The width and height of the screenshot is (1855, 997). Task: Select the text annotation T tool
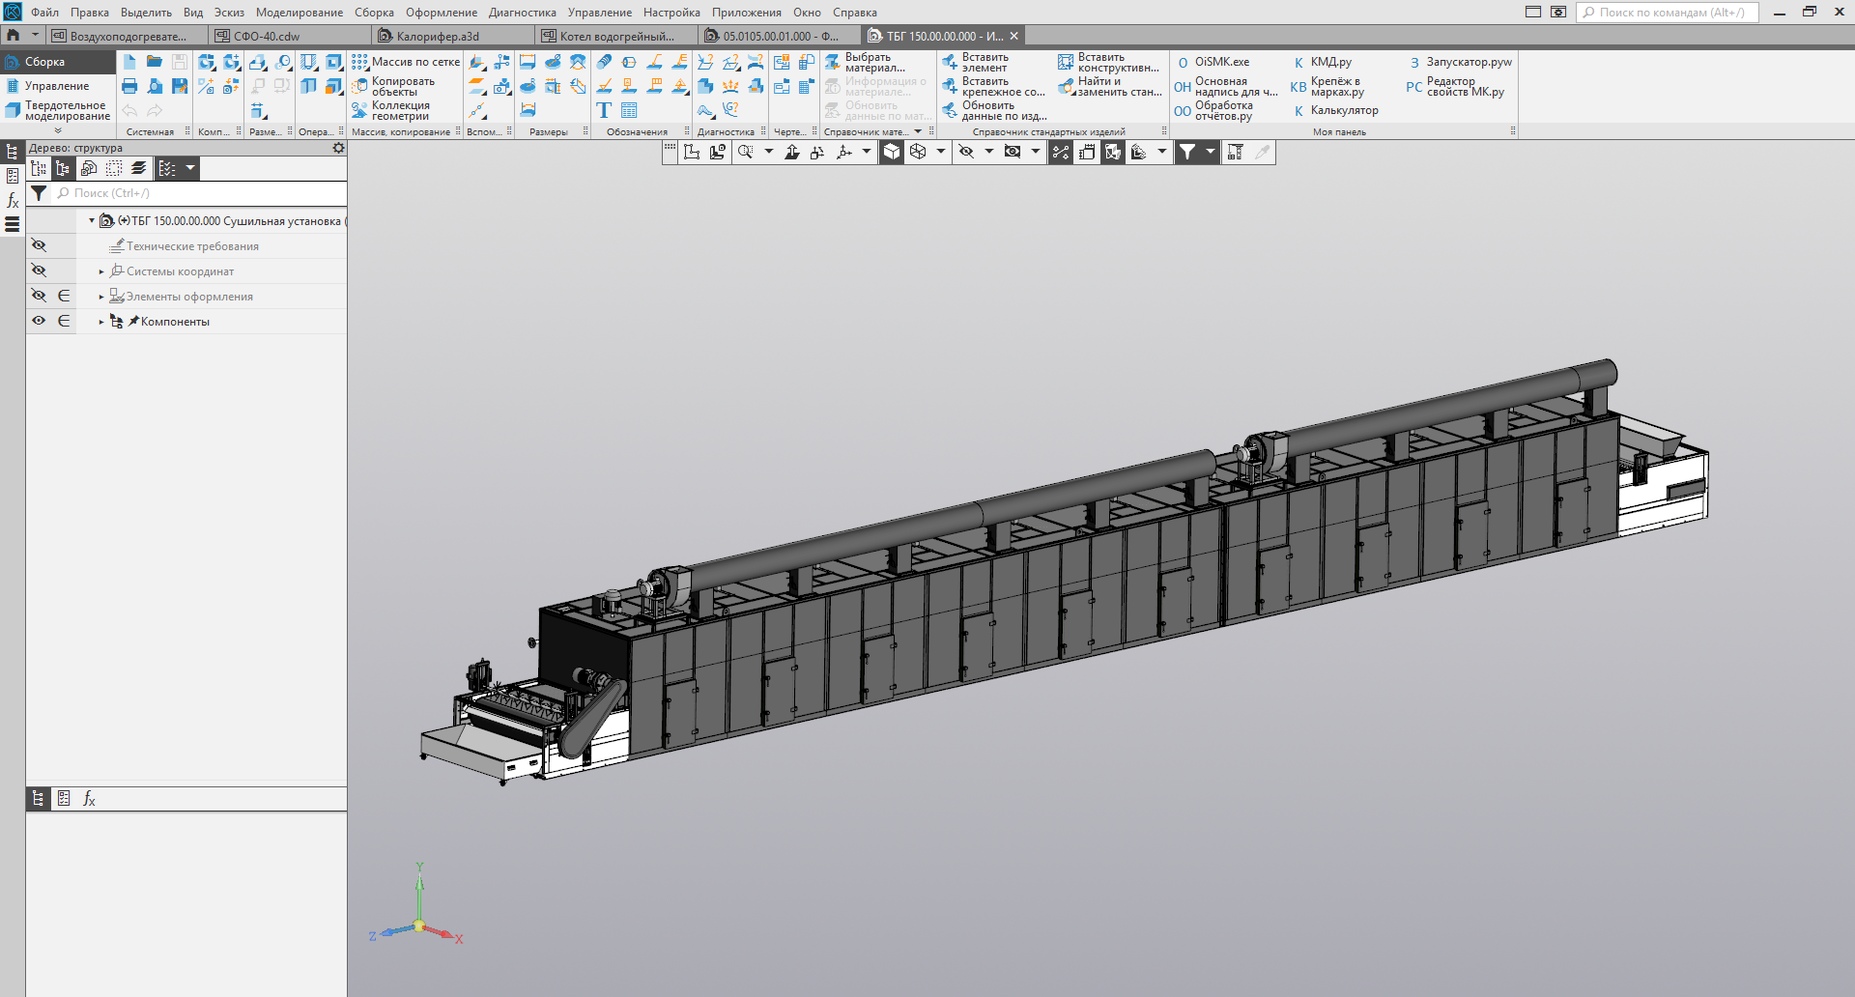(x=604, y=111)
